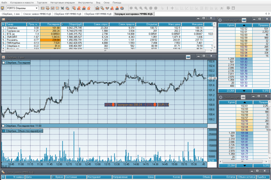Select the horizontal lines chart tool

point(202,8)
